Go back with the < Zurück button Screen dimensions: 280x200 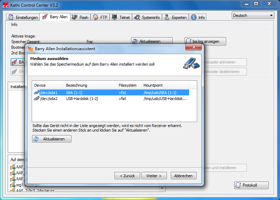[x=127, y=176]
